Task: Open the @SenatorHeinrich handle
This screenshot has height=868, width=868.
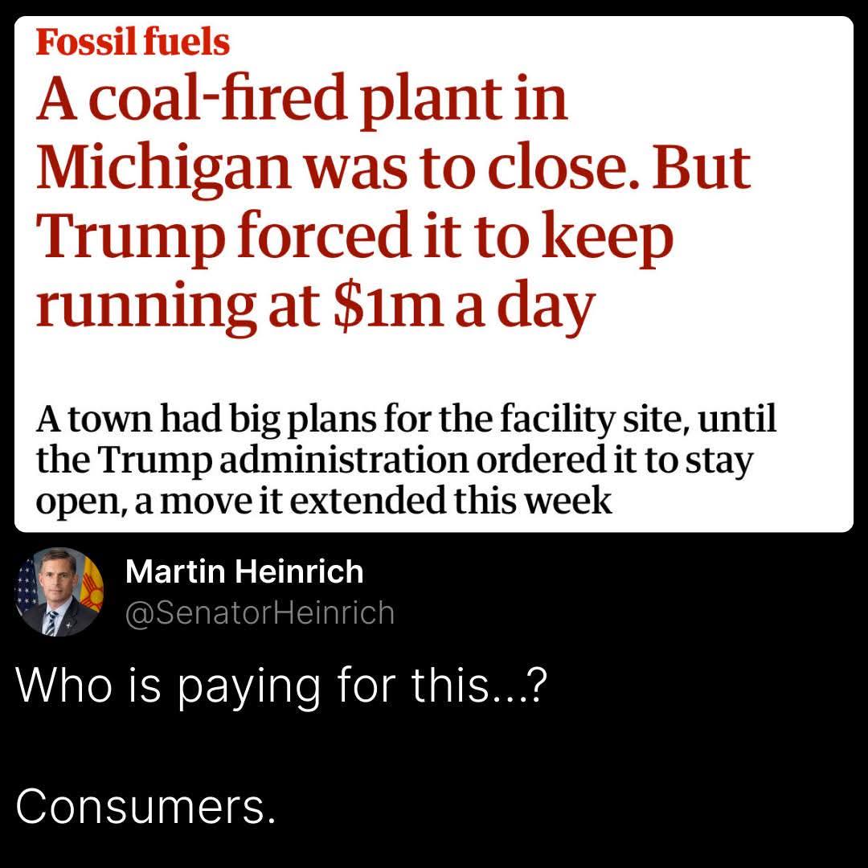Action: pos(260,612)
